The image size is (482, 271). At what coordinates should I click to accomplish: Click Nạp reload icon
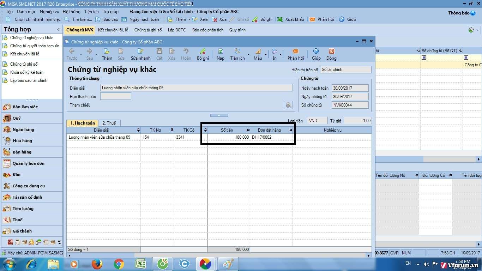(221, 52)
